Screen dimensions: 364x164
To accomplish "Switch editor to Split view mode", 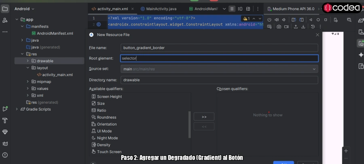I will coord(239,9).
